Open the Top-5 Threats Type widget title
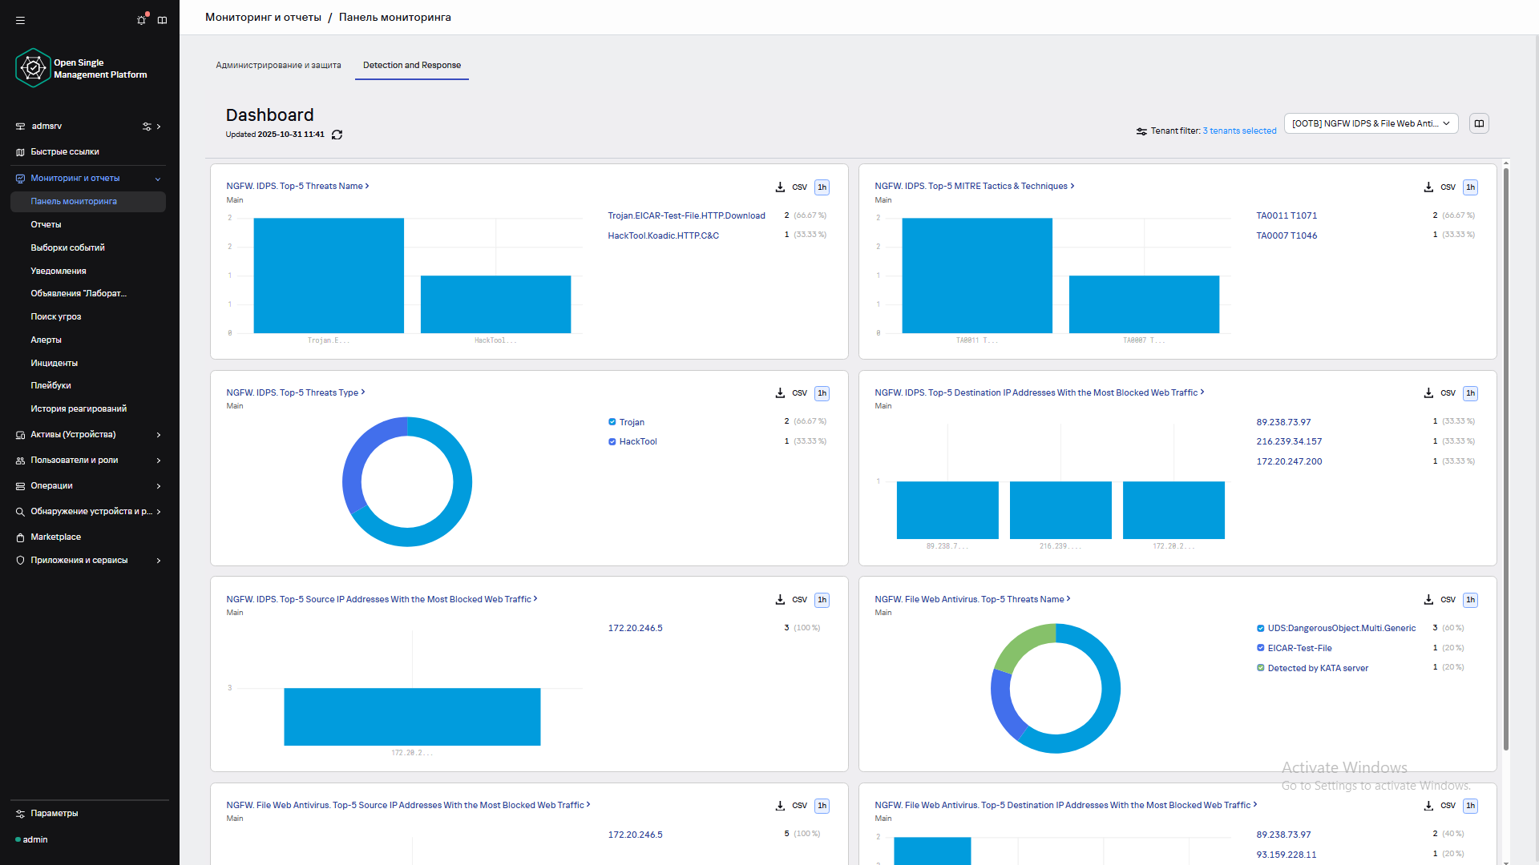1539x865 pixels. tap(293, 392)
